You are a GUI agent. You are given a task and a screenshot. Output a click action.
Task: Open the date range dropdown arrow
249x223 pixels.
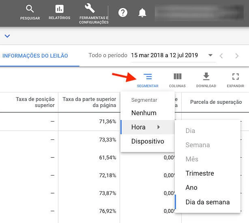210,55
